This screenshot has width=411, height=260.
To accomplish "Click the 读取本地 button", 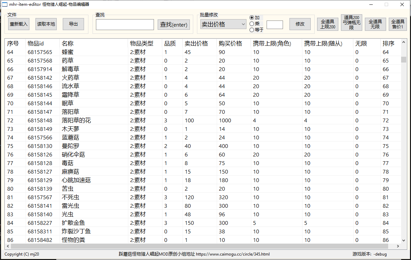I will click(x=46, y=24).
